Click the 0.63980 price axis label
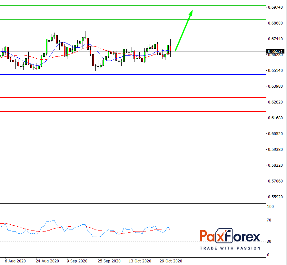 coord(275,86)
